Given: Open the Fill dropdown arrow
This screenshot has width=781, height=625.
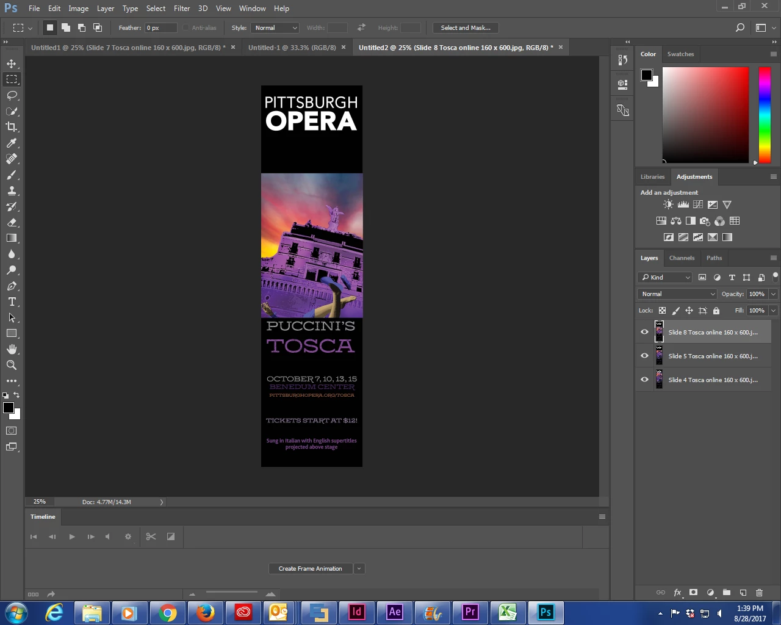Looking at the screenshot, I should click(773, 310).
